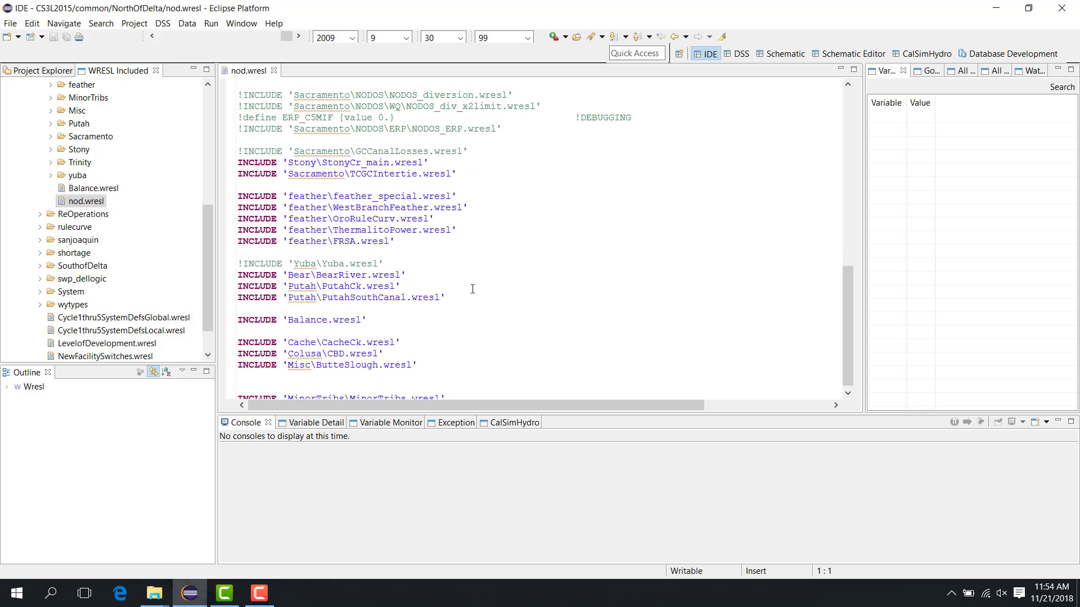Click the Sort alphabetically icon in Outline
Screen dimensions: 1080x607
coord(166,372)
